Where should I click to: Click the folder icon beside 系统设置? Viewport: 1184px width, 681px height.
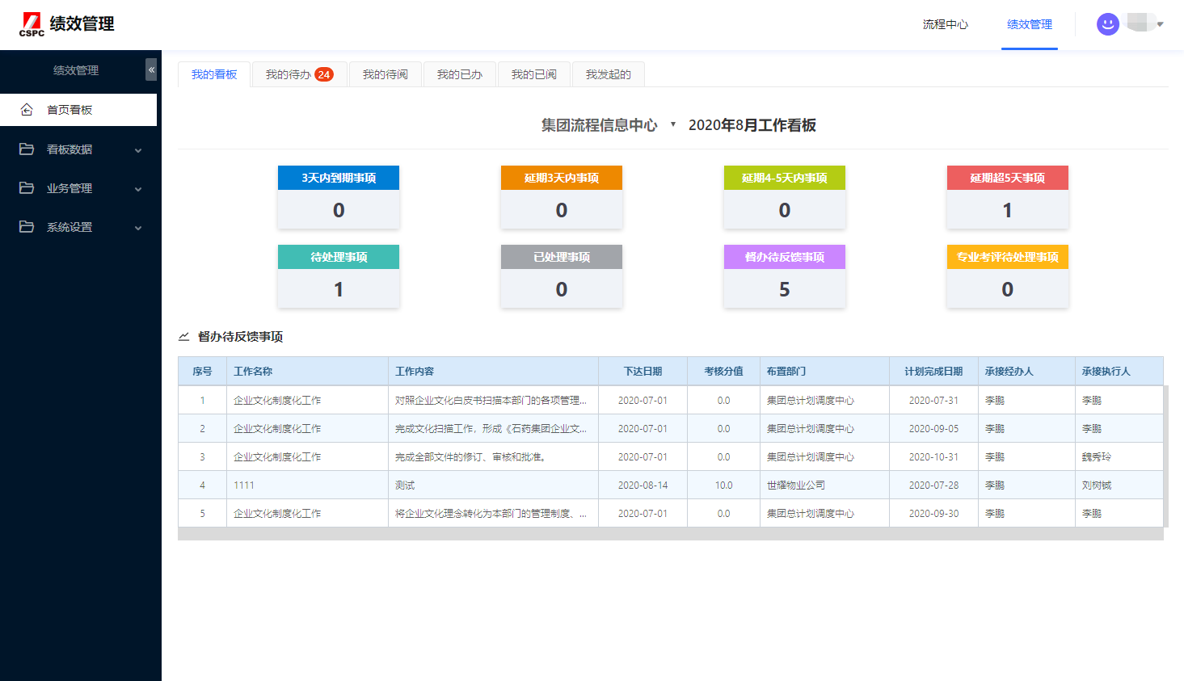27,227
